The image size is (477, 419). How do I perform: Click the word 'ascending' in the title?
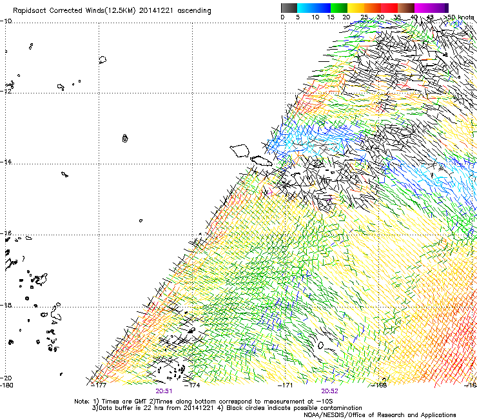(194, 11)
